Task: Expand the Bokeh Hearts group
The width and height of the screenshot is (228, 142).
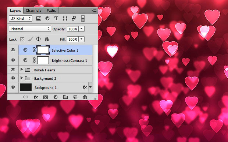Action: (22, 70)
